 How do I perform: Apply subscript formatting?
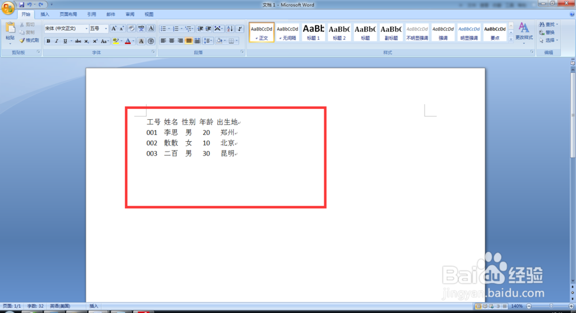pos(87,41)
